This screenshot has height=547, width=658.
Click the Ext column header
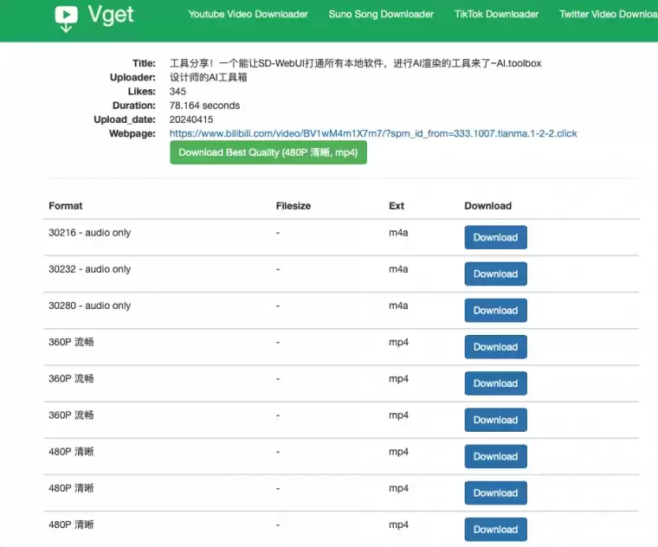coord(397,206)
